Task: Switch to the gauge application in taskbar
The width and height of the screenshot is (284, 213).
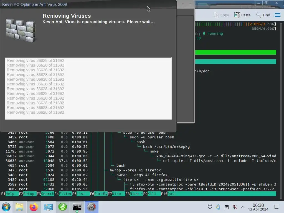Action: [x=92, y=207]
